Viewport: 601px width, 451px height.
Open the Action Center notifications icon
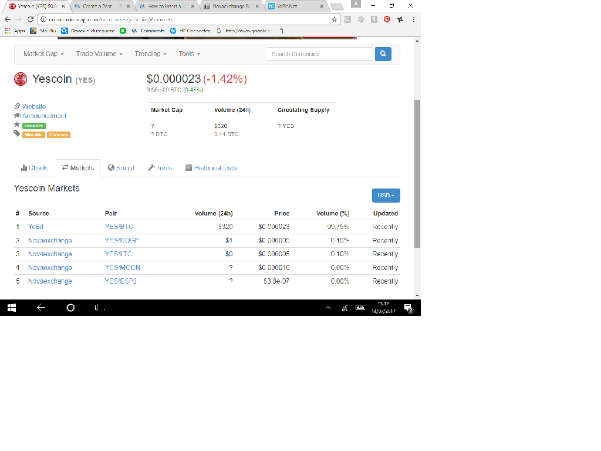(408, 308)
